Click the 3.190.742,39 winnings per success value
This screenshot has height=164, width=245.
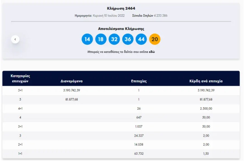click(x=206, y=90)
